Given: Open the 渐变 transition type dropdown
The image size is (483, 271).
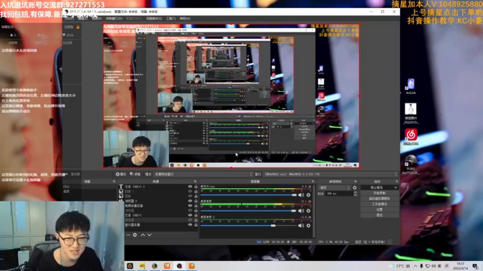Looking at the screenshot, I should [334, 188].
